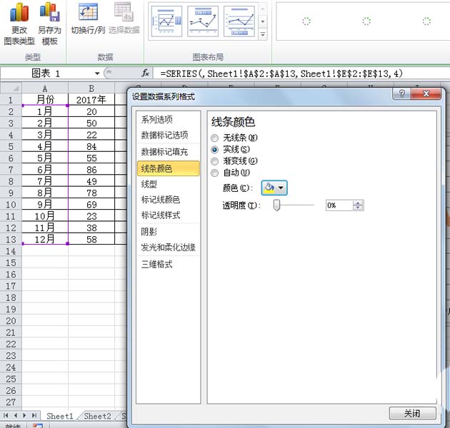Switch to the Sheet2 tab
This screenshot has height=428, width=450.
[97, 416]
